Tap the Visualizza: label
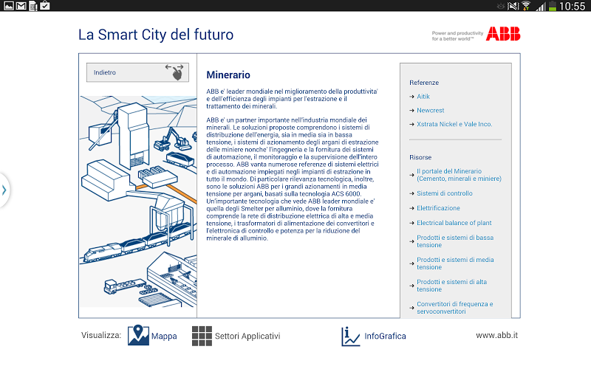The image size is (591, 369). click(x=101, y=335)
